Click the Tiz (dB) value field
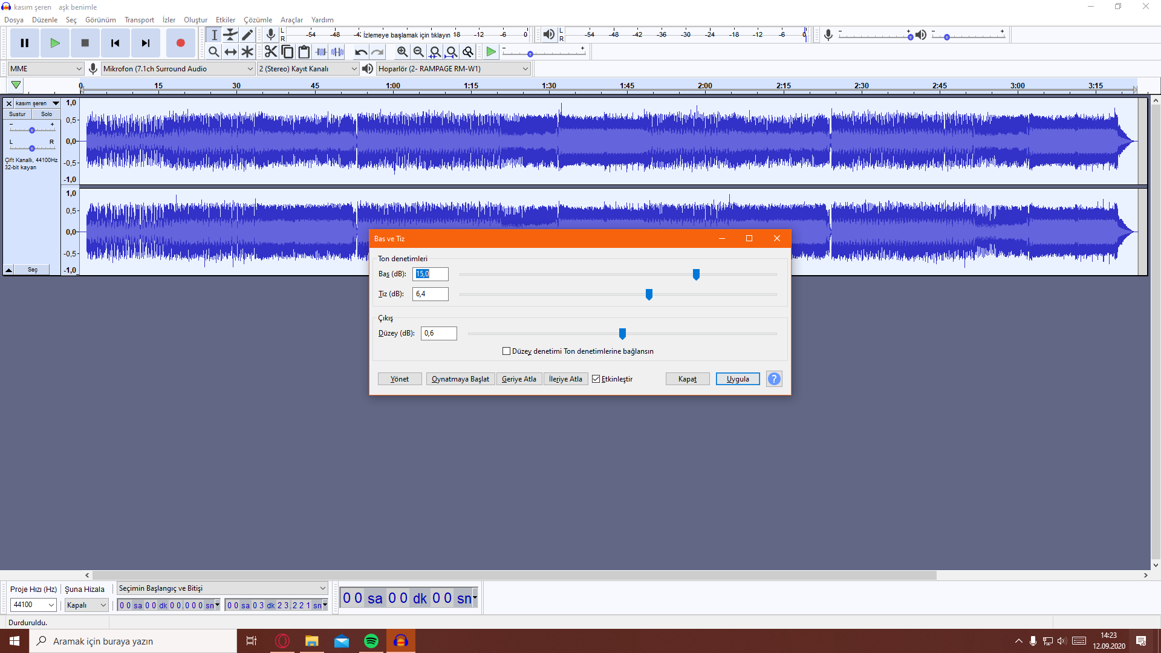Image resolution: width=1161 pixels, height=653 pixels. [x=431, y=294]
